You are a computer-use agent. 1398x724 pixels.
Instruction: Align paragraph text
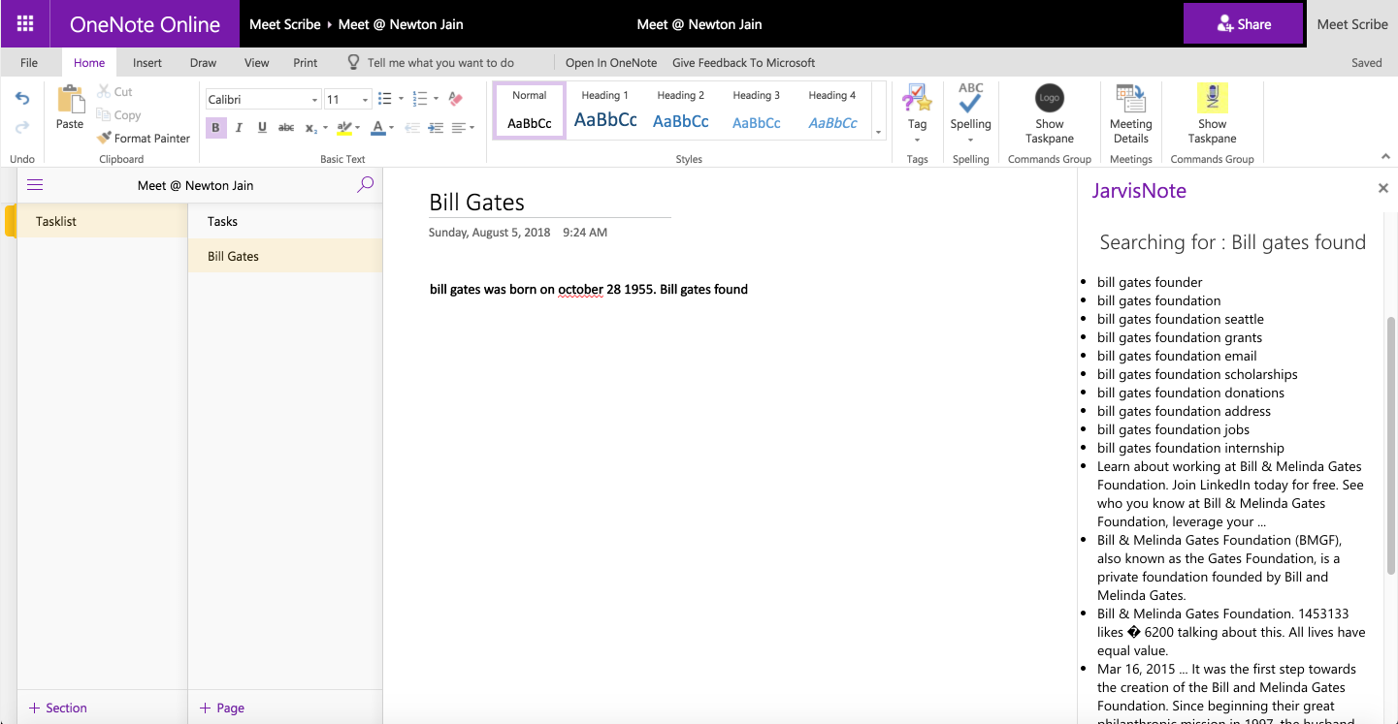(x=459, y=127)
